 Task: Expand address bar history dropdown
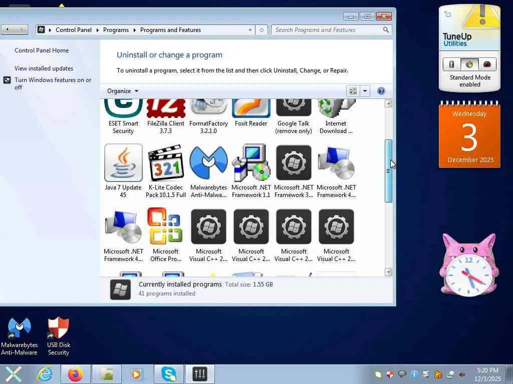pyautogui.click(x=250, y=30)
